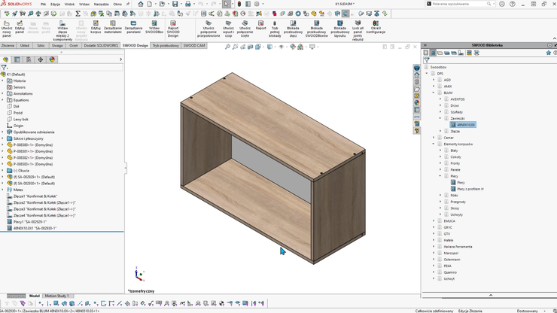Select 48N0X10.0X hinge item in library
The height and width of the screenshot is (313, 557).
tap(465, 125)
